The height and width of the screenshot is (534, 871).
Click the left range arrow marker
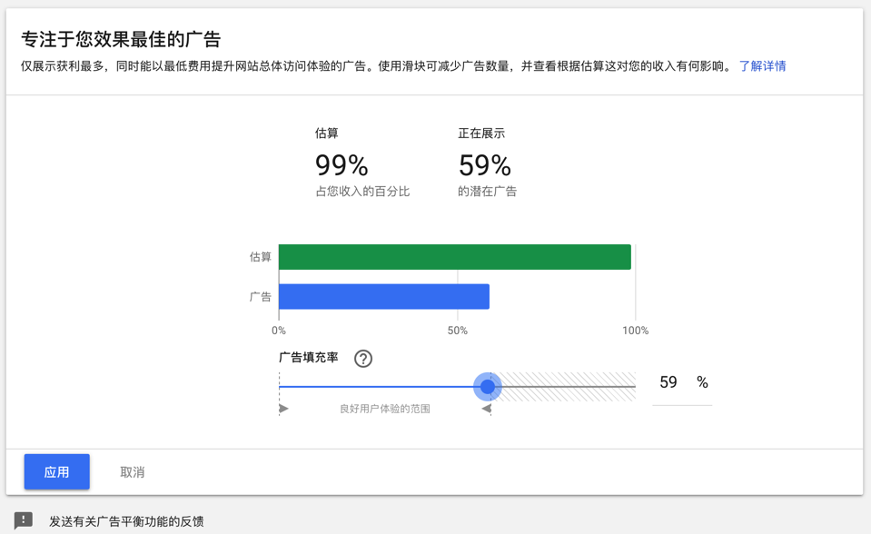tap(283, 409)
